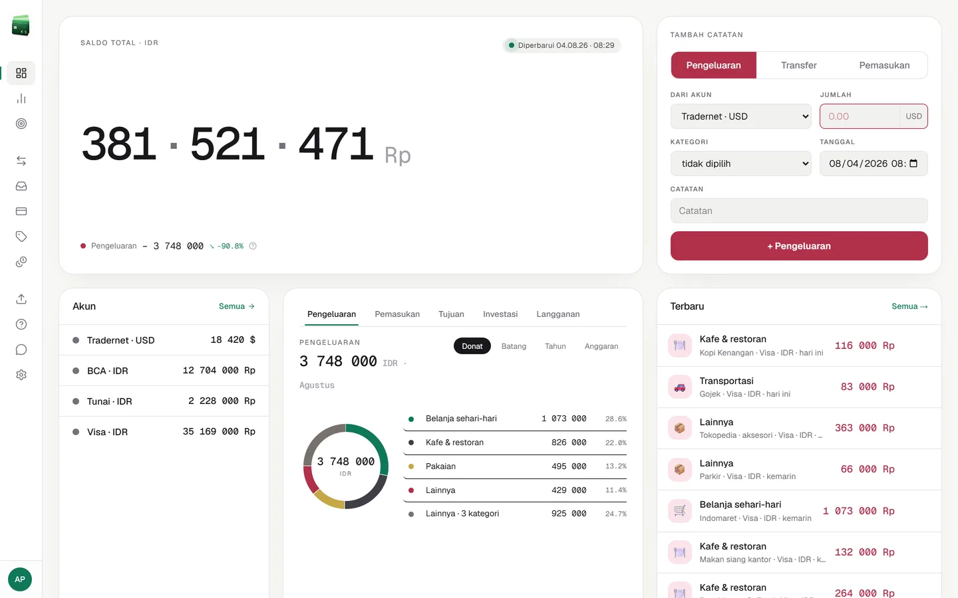Click the Jumlah amount input field
Image resolution: width=958 pixels, height=598 pixels.
click(x=860, y=116)
